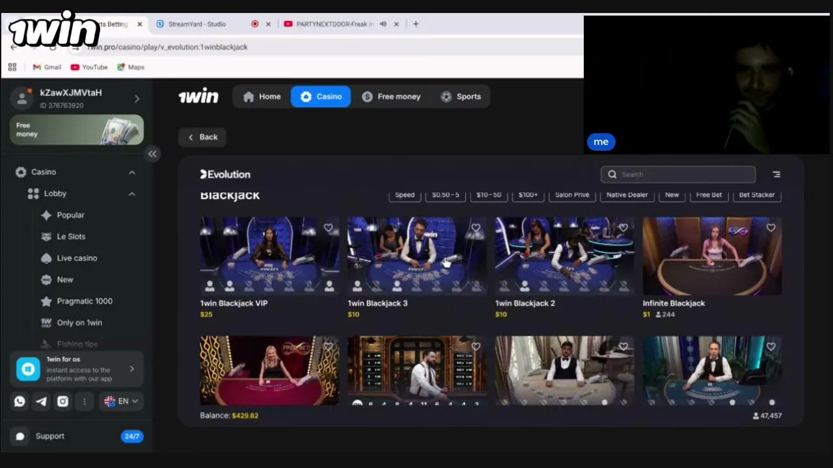Mute the PARTYNEXTDOOR tab audio icon
The width and height of the screenshot is (833, 468).
click(x=383, y=24)
